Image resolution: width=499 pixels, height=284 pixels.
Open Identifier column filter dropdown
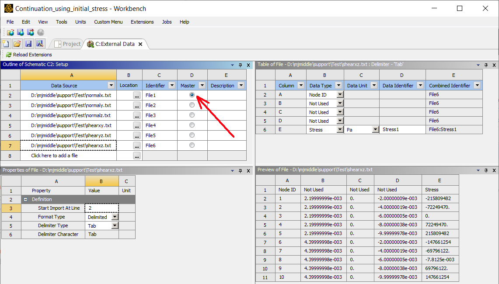(172, 85)
